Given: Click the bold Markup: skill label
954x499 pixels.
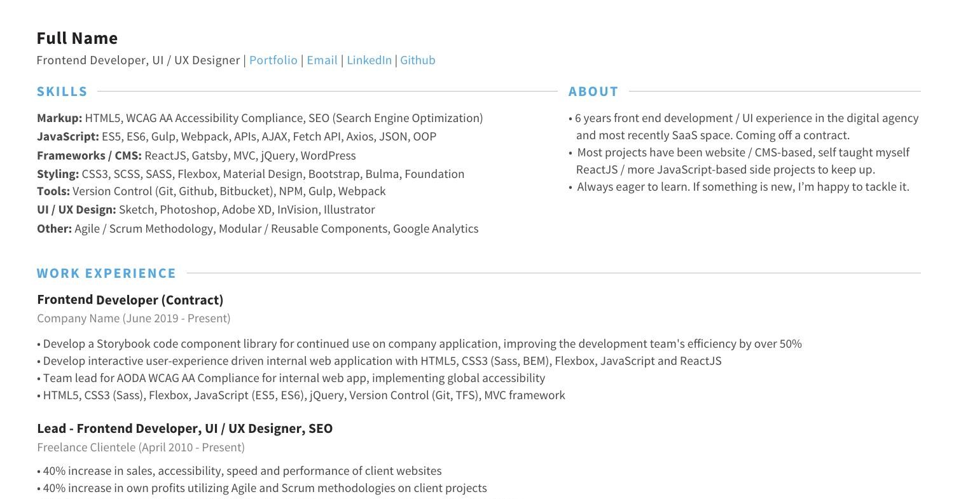Looking at the screenshot, I should [x=60, y=118].
